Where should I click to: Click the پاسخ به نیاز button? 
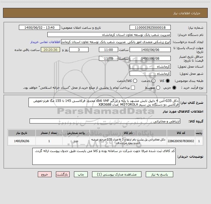point(159,174)
